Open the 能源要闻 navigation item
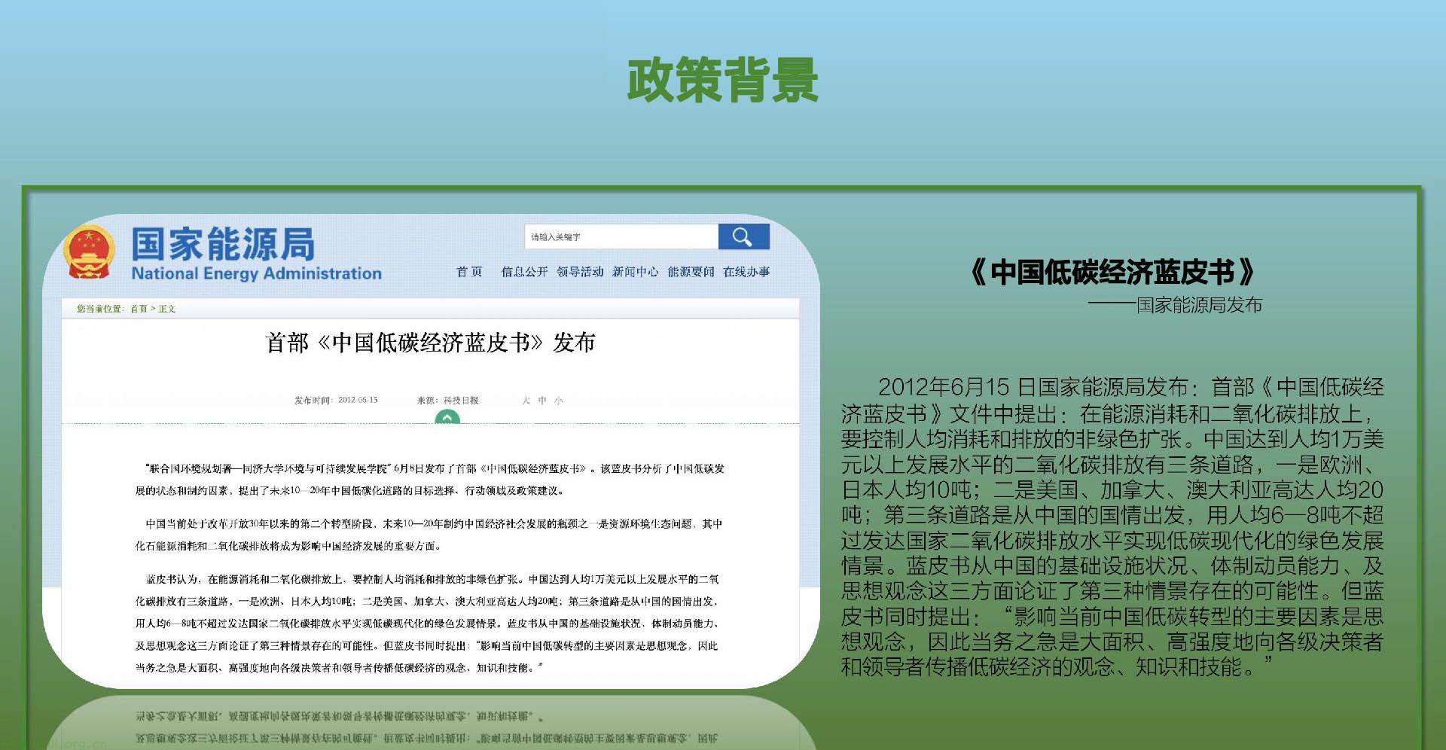This screenshot has width=1446, height=750. pyautogui.click(x=691, y=272)
